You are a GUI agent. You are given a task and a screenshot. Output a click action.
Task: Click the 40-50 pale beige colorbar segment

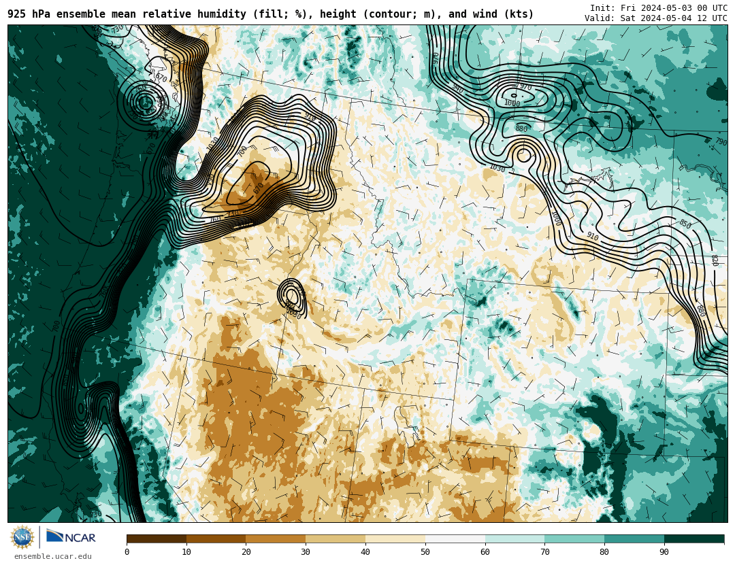coord(395,538)
